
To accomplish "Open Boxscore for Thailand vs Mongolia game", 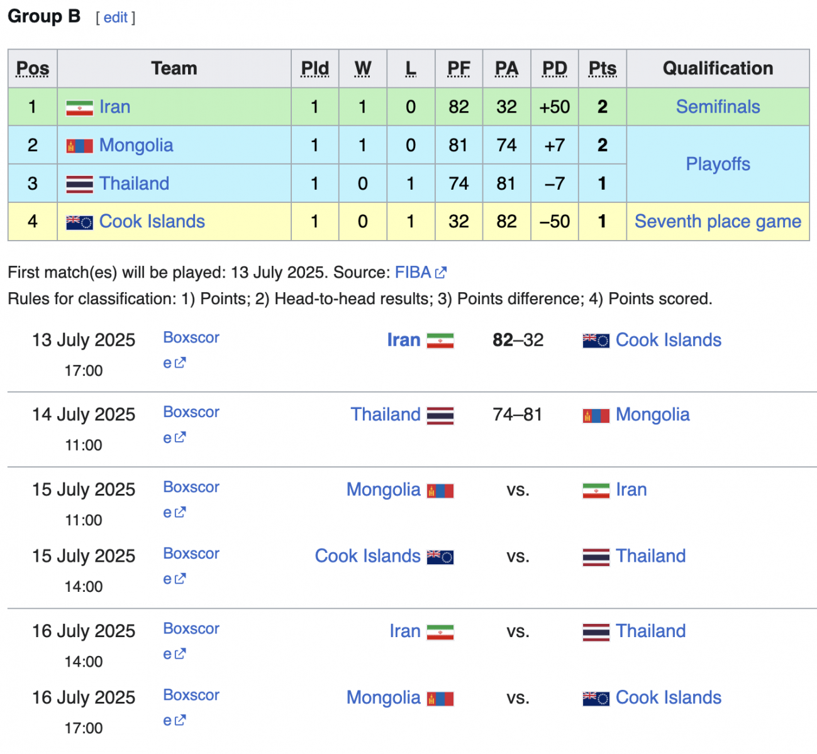I will 191,425.
